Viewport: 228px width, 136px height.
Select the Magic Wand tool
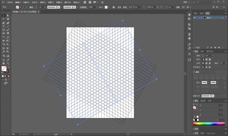click(x=4, y=19)
